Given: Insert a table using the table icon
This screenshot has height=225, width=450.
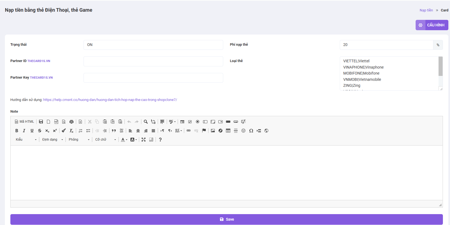Looking at the screenshot, I should 228,131.
